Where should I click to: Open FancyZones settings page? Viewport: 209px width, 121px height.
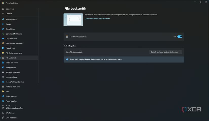click(x=19, y=48)
